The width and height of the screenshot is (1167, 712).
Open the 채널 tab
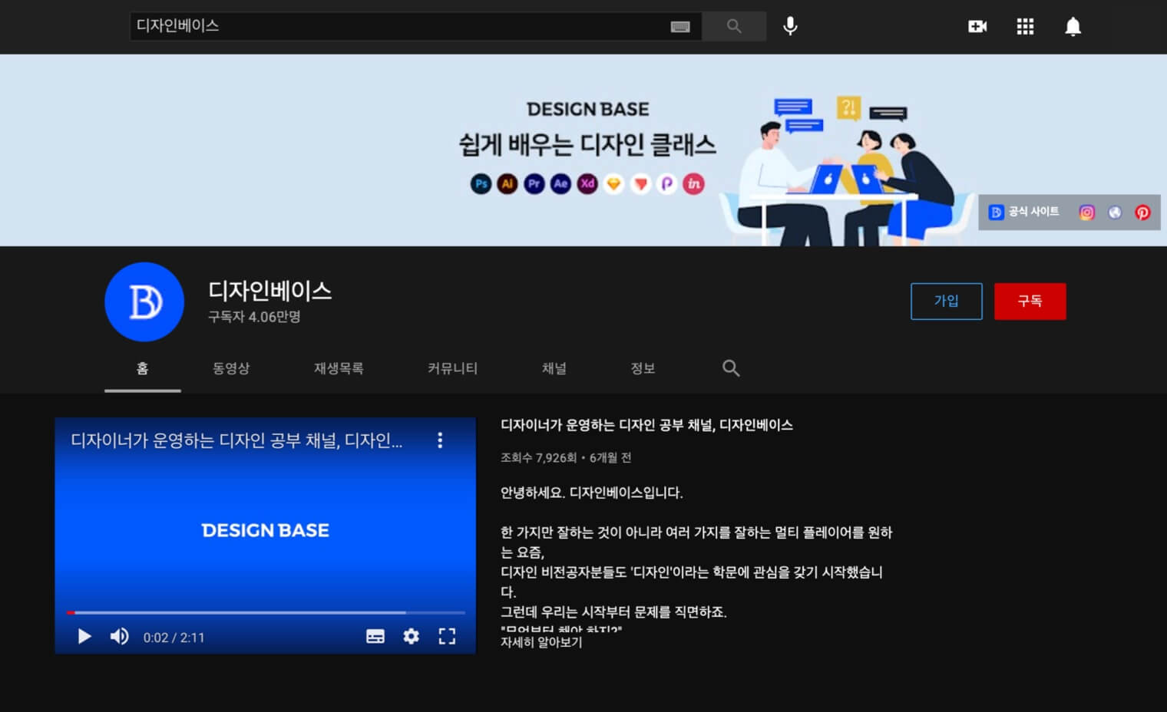point(554,369)
